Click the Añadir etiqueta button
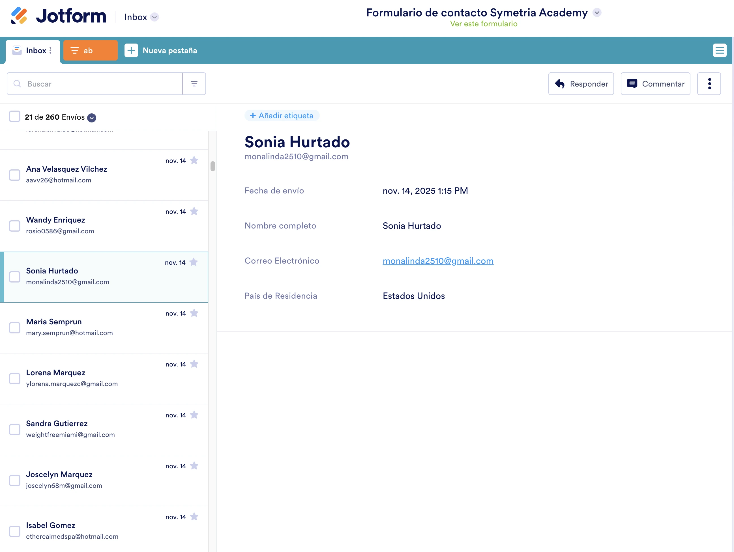This screenshot has height=552, width=734. [282, 115]
